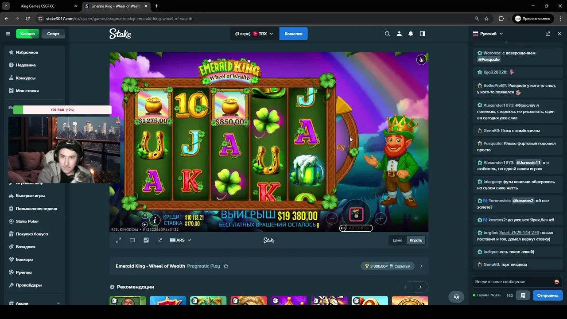Switch to Играть real-play mode
This screenshot has width=567, height=319.
pyautogui.click(x=416, y=240)
